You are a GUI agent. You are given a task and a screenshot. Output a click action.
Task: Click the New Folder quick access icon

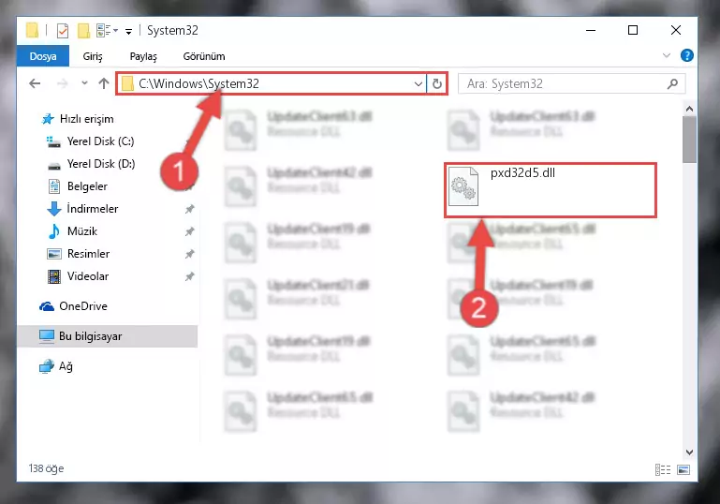pyautogui.click(x=83, y=31)
